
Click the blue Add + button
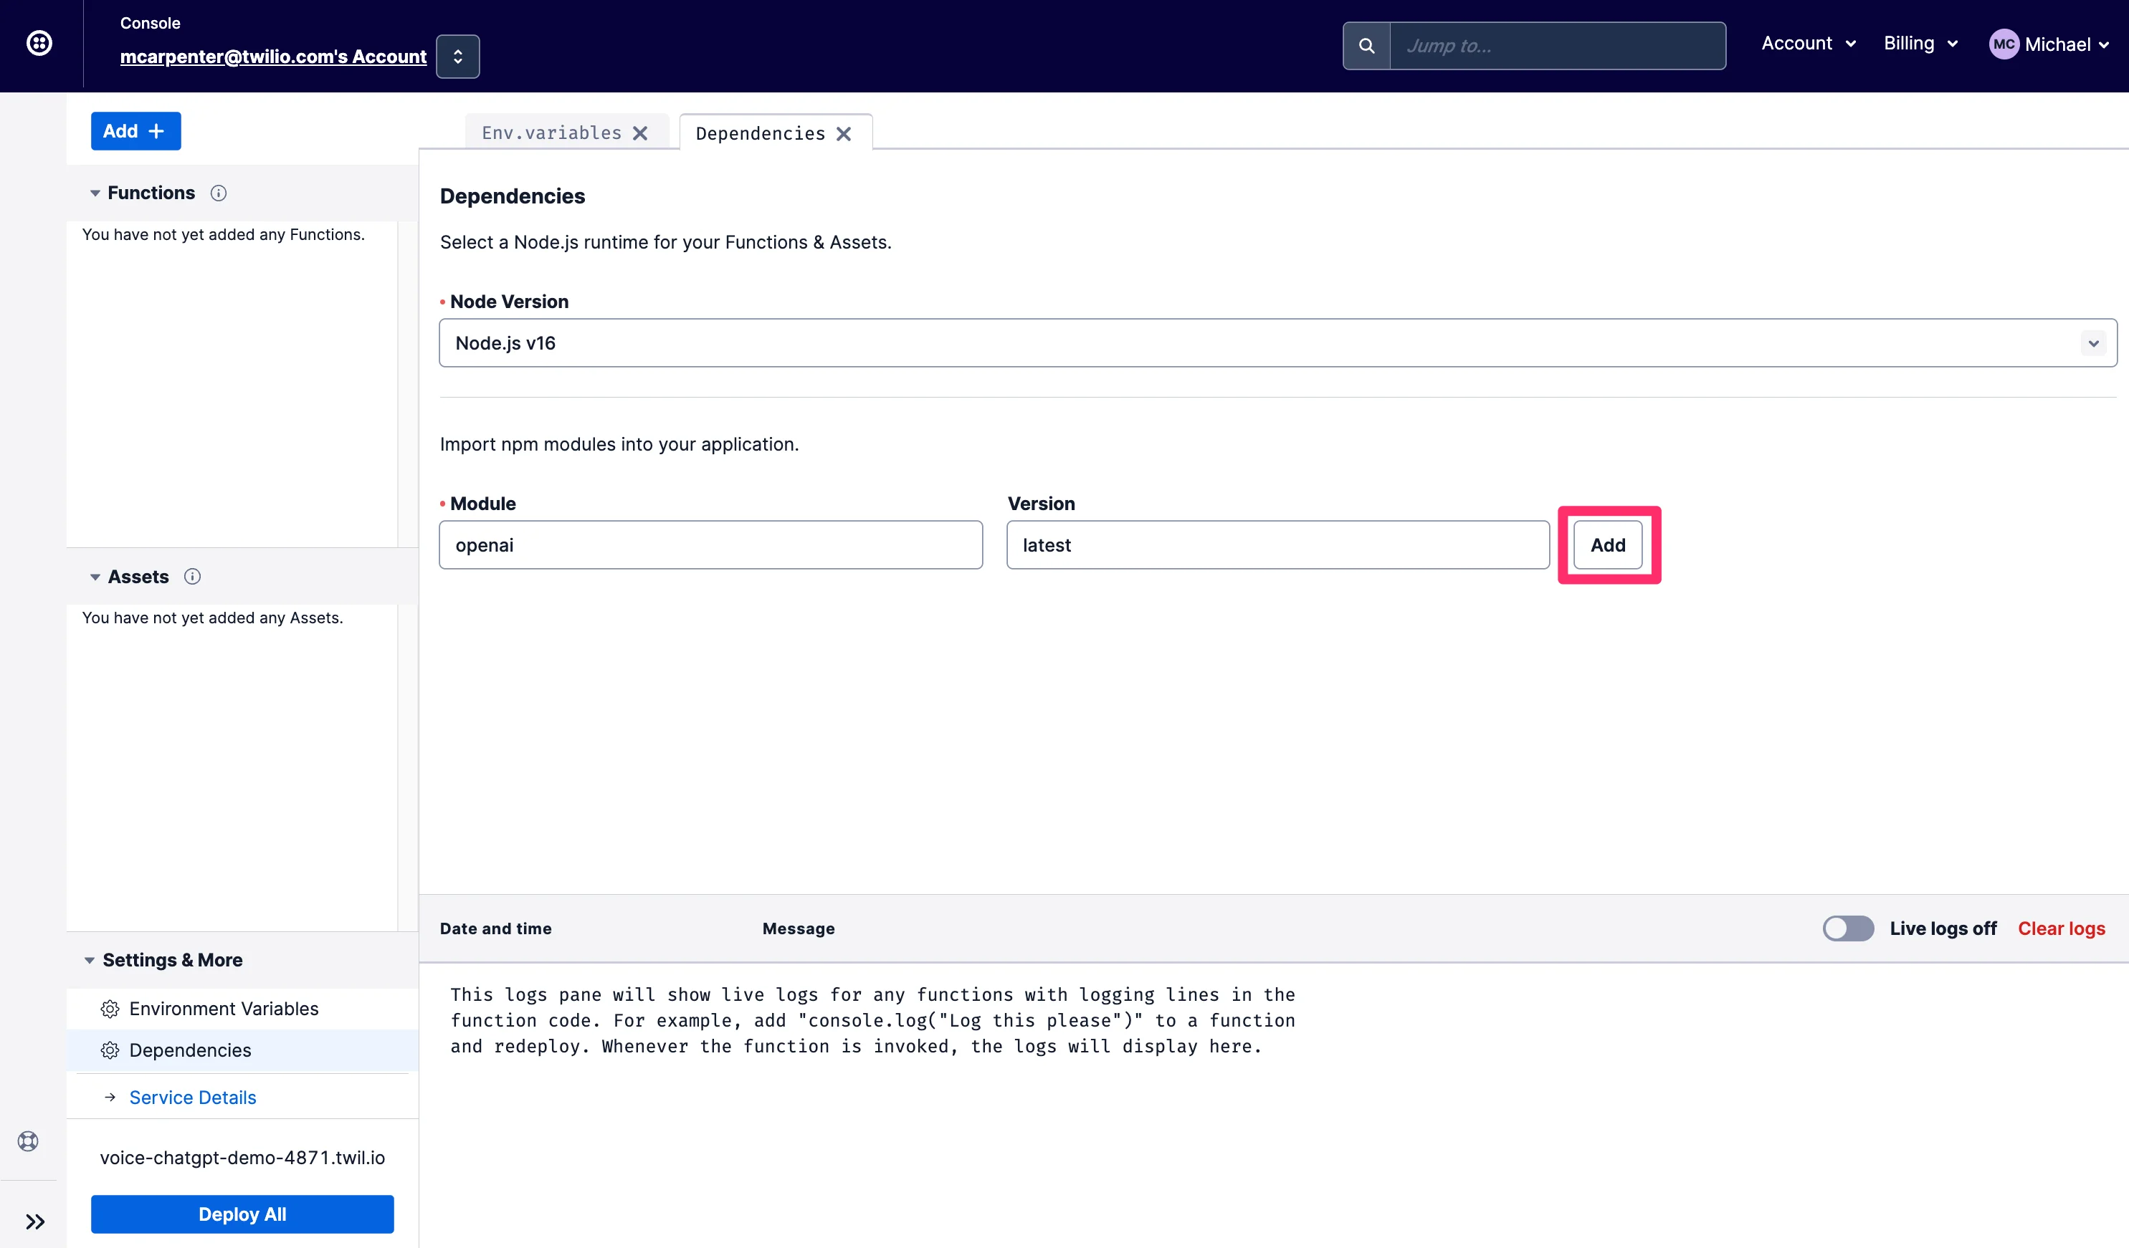[136, 131]
